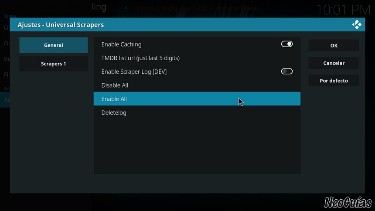Toggle the Enable Caching switch off
This screenshot has width=375, height=211.
point(287,44)
